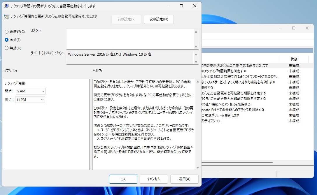317x195 pixels.
Task: Click the policy setting icon beside dialog heading
Action: tap(6, 17)
